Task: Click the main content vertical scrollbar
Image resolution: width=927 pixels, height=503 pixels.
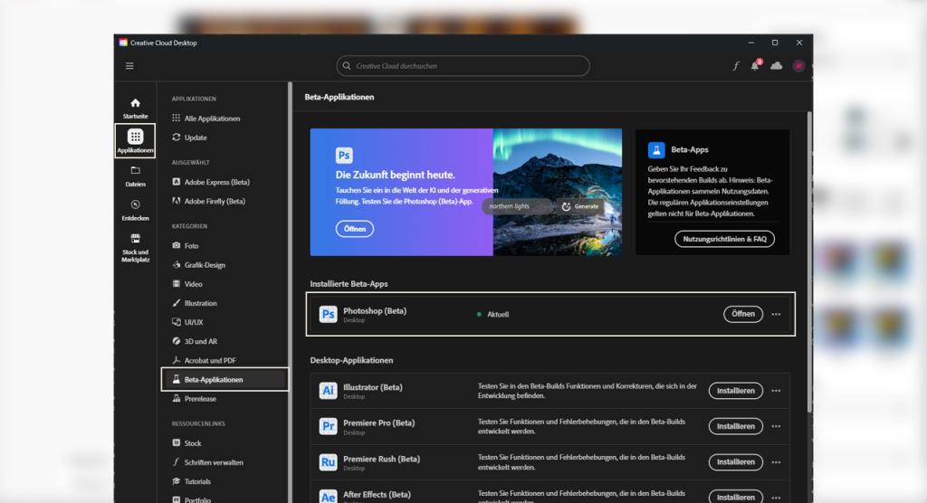Action: click(809, 261)
